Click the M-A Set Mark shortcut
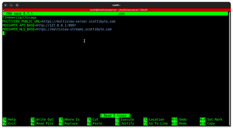This screenshot has height=129, width=233. [x=211, y=120]
